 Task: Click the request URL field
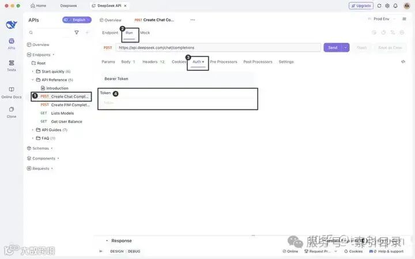click(x=218, y=48)
